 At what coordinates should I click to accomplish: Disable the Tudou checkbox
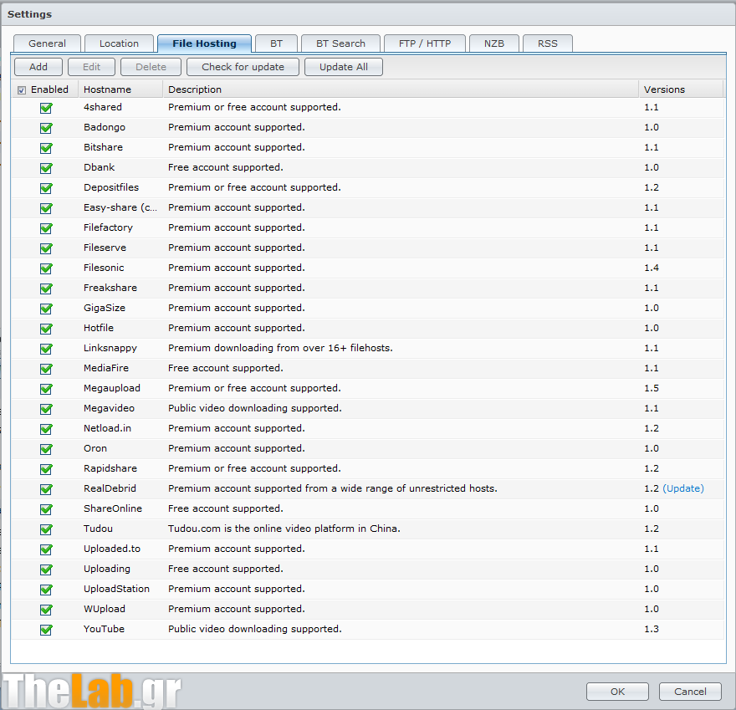tap(46, 529)
